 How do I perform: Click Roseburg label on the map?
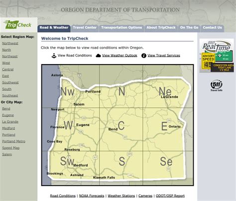click(x=72, y=149)
